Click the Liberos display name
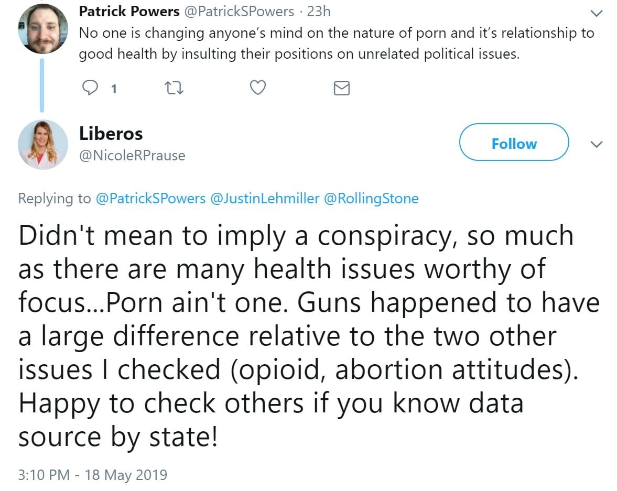This screenshot has width=617, height=491. click(x=111, y=134)
